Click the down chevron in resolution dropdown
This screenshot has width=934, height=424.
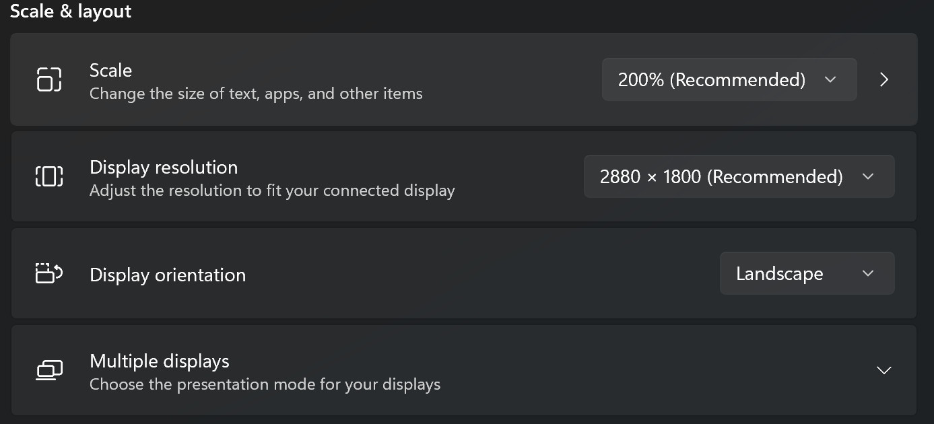tap(868, 176)
